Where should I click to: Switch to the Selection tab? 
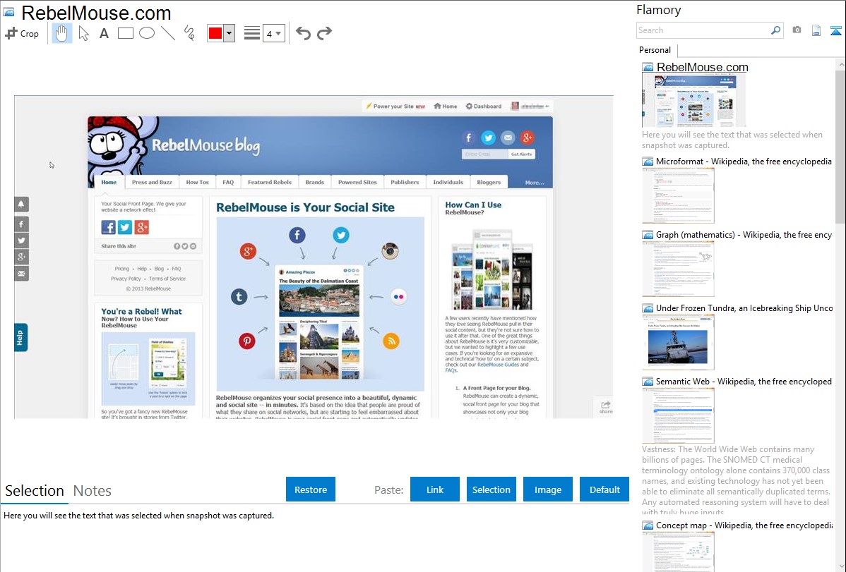[35, 491]
